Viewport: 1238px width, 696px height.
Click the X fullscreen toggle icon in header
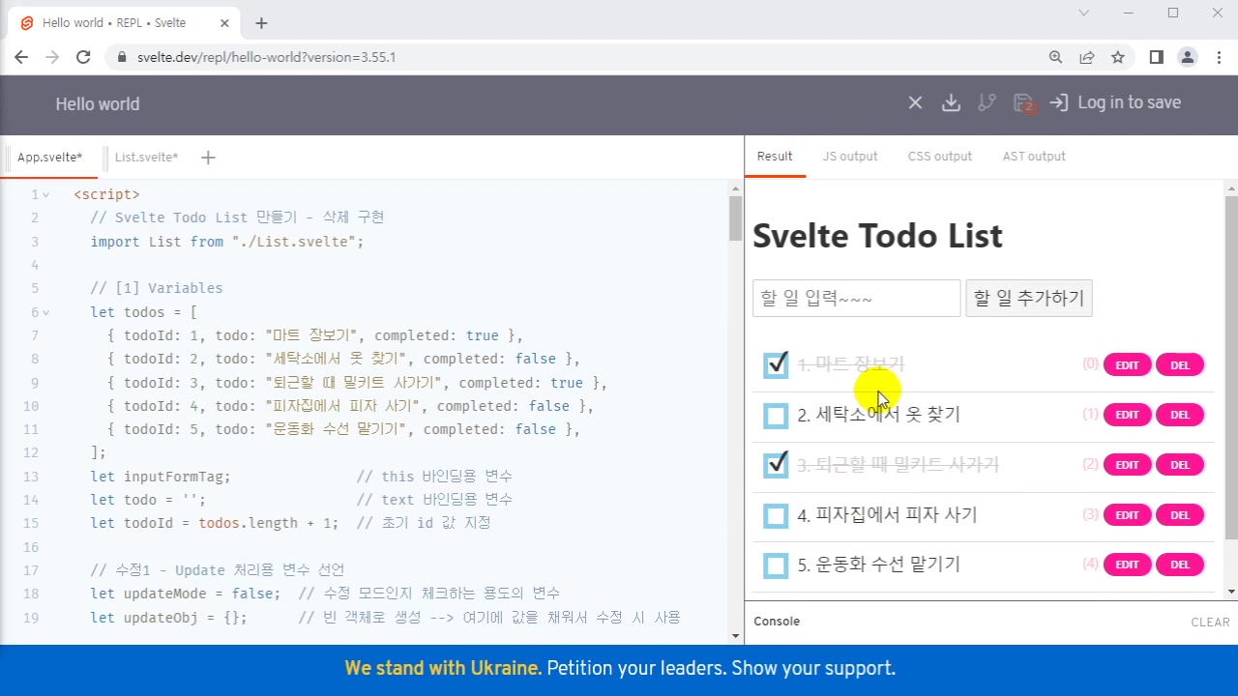click(915, 103)
